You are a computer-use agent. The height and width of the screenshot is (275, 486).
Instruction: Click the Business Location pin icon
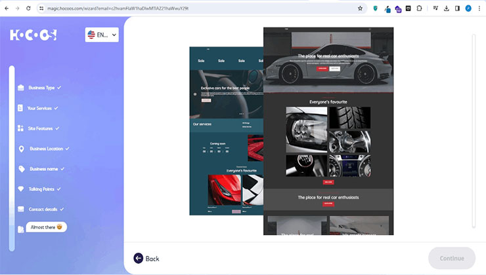(x=22, y=149)
